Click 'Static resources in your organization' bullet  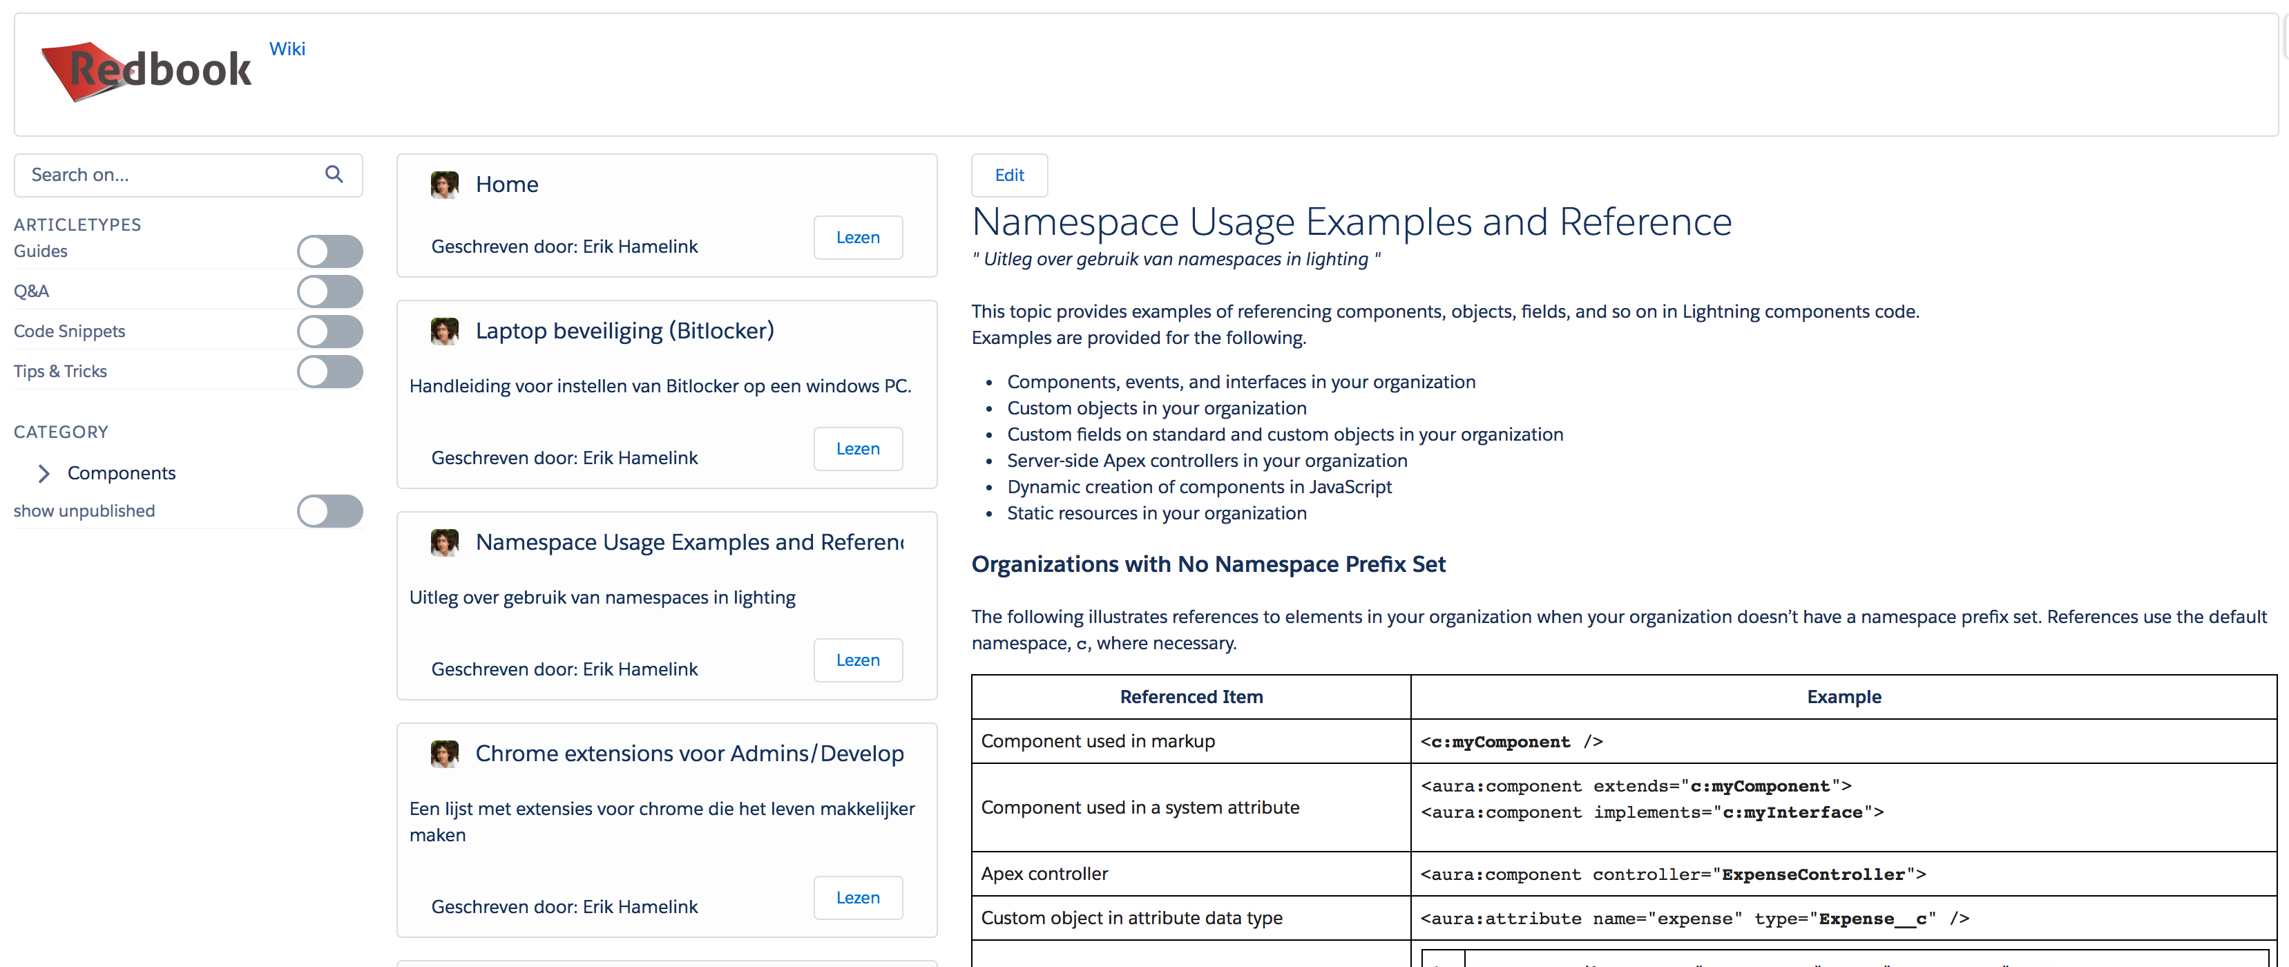(x=1156, y=513)
